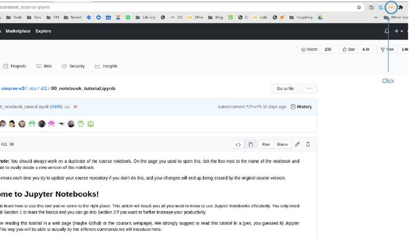Click the Go to file button
This screenshot has height=239, width=409.
[285, 88]
